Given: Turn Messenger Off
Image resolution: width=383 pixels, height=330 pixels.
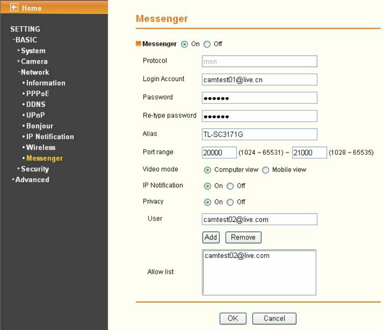Looking at the screenshot, I should (x=207, y=44).
